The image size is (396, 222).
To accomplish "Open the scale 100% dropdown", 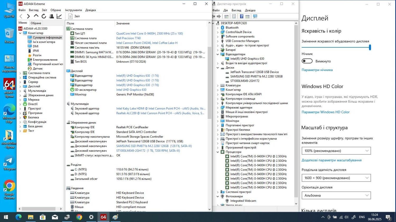I will coord(336,151).
